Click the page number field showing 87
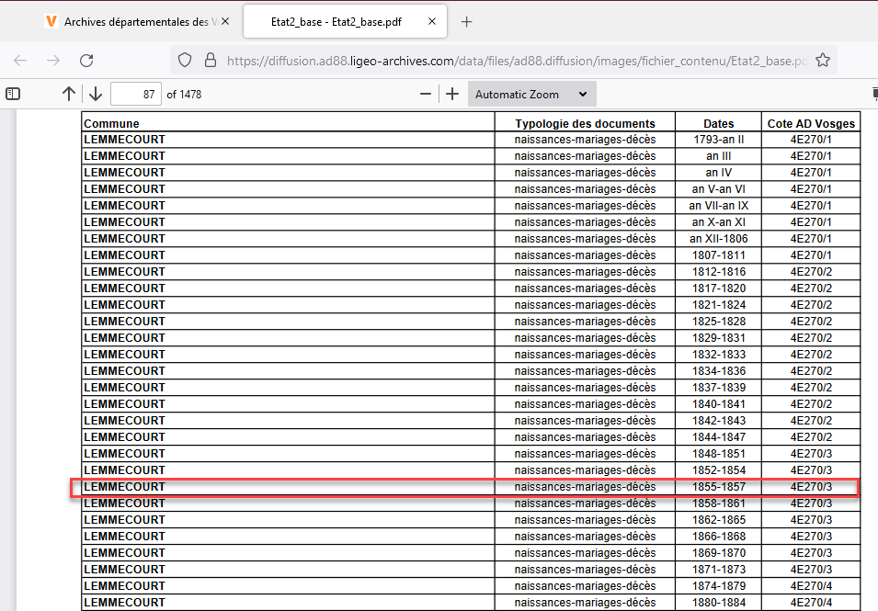 pos(136,94)
